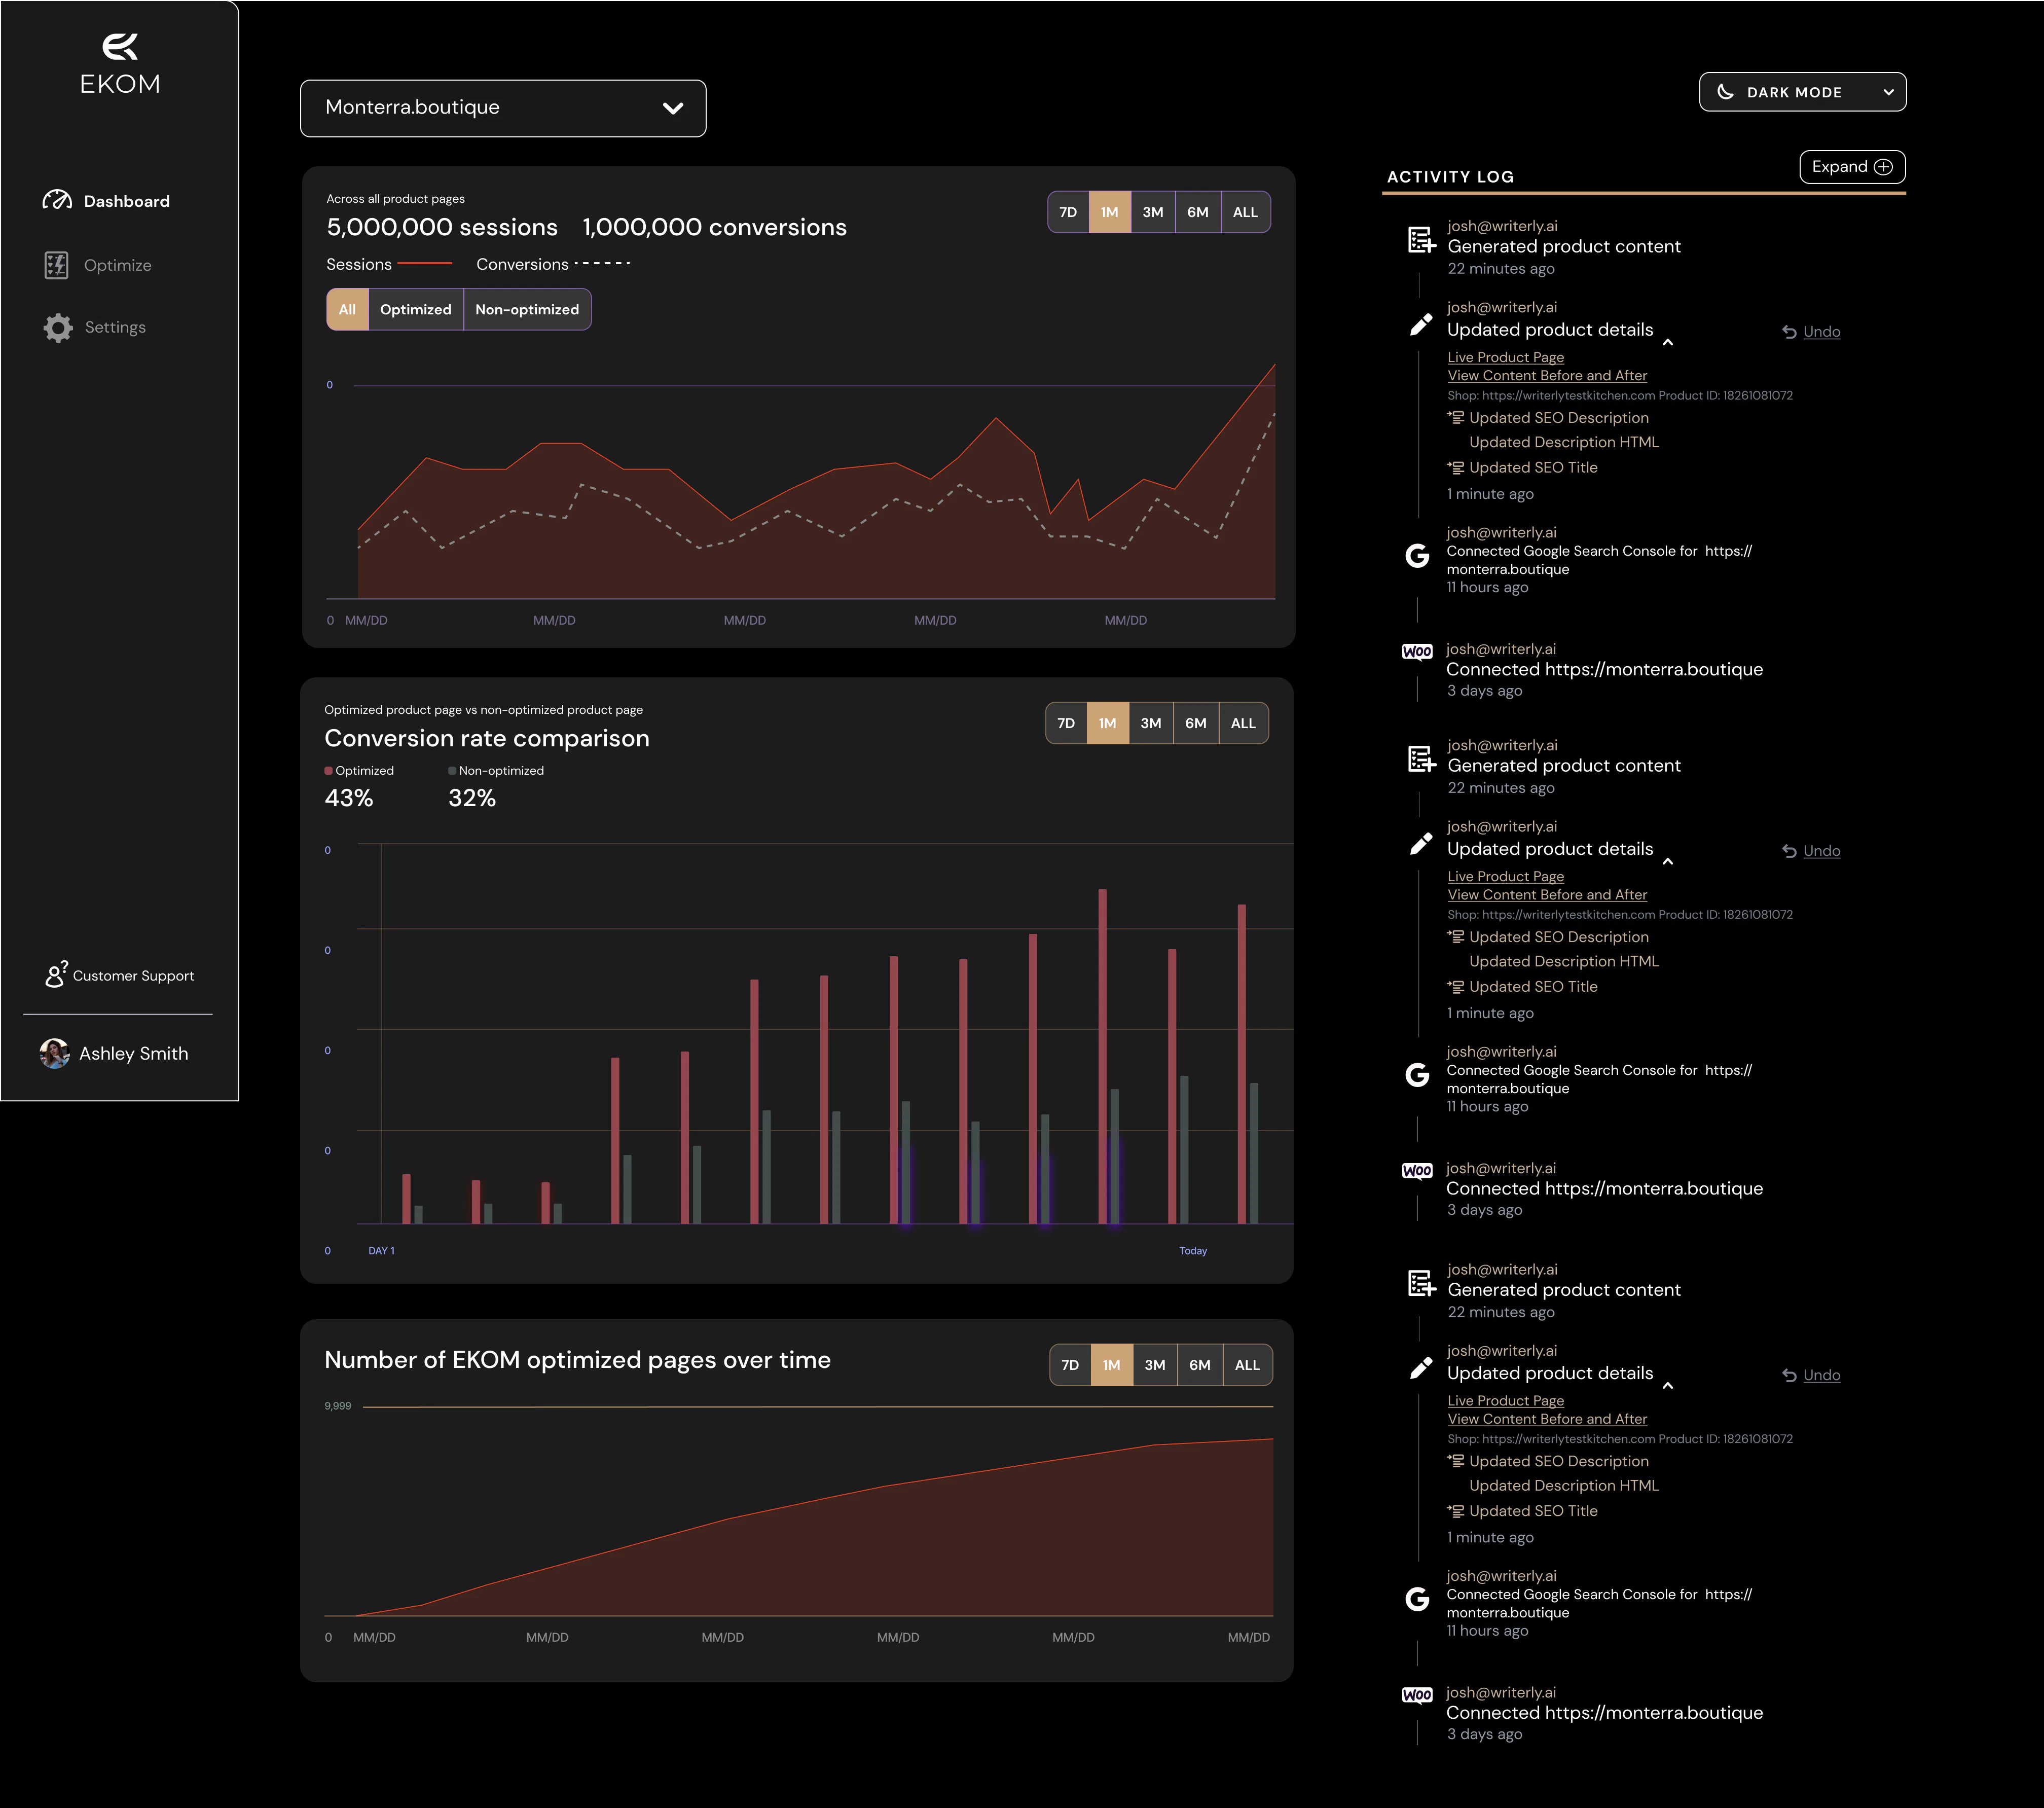Click the plus circle icon in Expand
2044x1808 pixels.
pyautogui.click(x=1883, y=167)
